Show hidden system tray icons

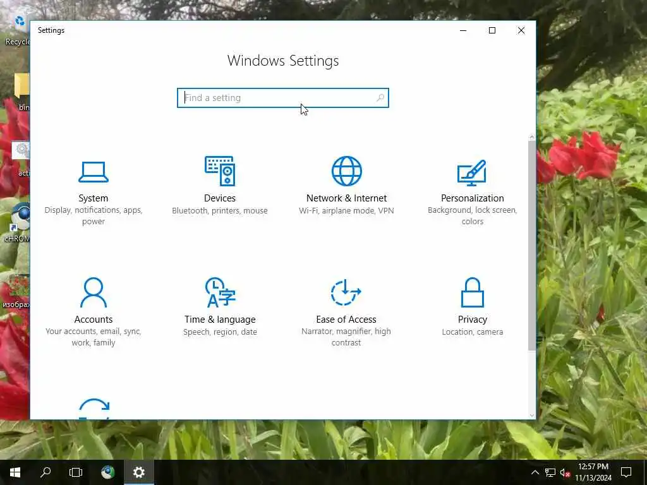click(x=535, y=472)
